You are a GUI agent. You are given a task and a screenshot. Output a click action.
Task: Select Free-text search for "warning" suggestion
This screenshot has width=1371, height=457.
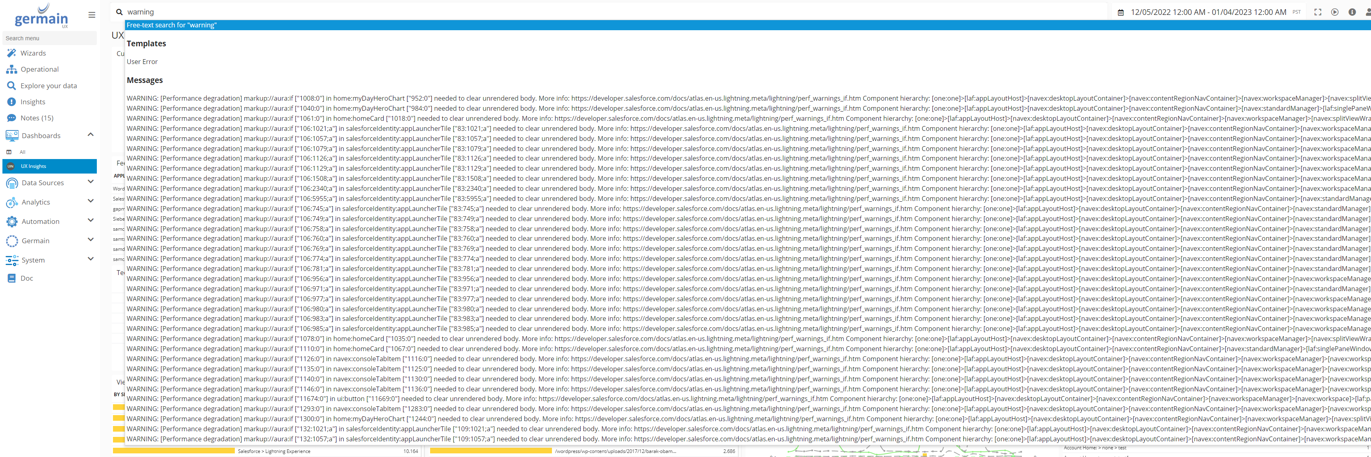click(x=171, y=25)
